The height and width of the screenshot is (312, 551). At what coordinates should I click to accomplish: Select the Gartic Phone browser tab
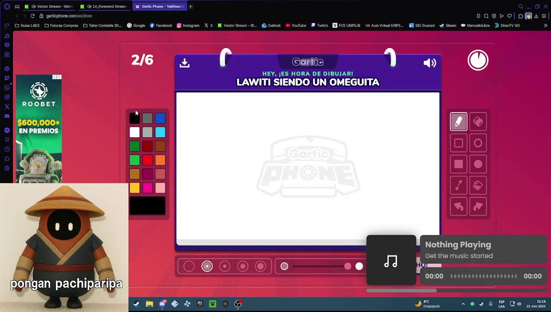point(159,6)
